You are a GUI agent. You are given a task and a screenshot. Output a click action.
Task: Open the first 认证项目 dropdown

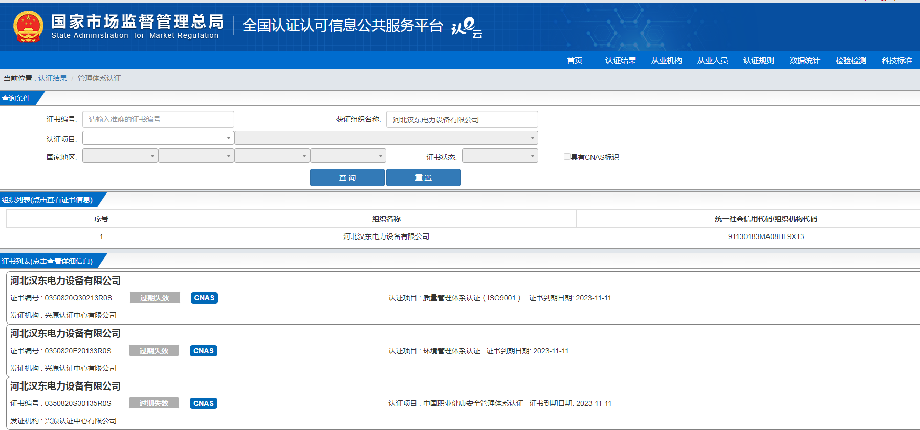coord(158,138)
